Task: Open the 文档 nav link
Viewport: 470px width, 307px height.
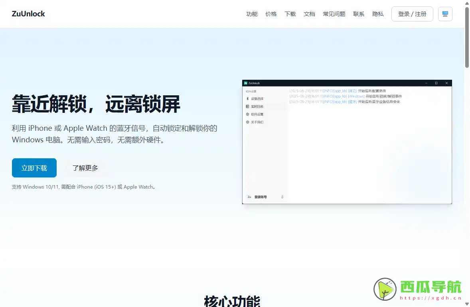Action: point(309,14)
